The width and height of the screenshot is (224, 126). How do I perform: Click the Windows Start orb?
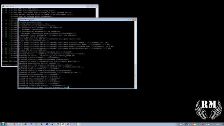3,124
